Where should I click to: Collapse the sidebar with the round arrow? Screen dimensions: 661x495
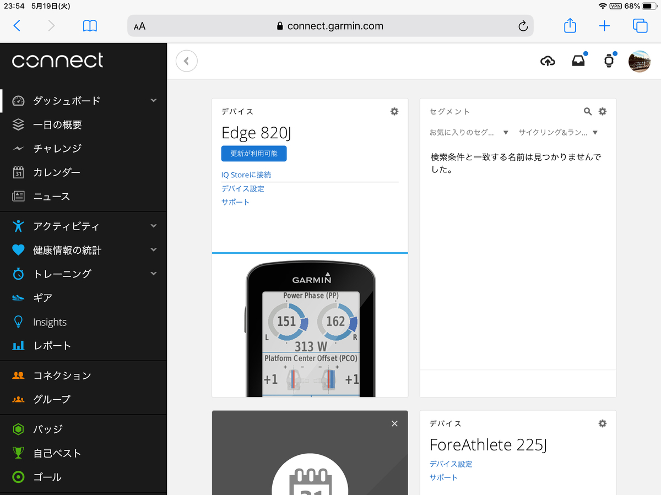[187, 61]
